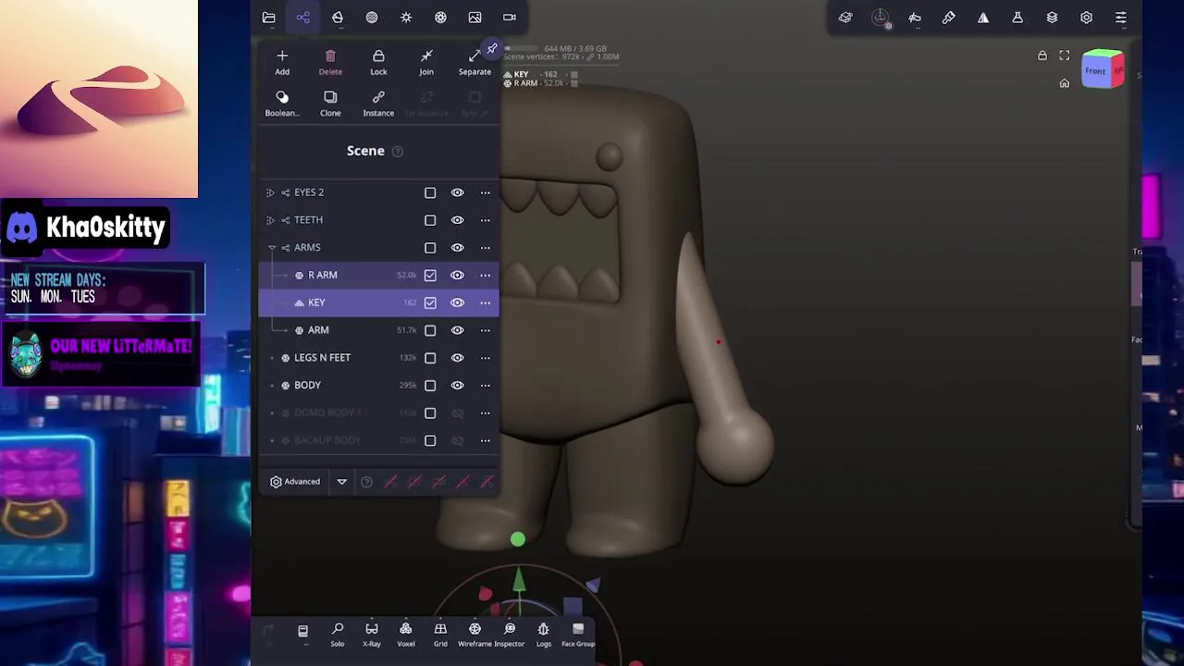Open the Lighting sun menu
Viewport: 1184px width, 666px height.
[x=406, y=18]
